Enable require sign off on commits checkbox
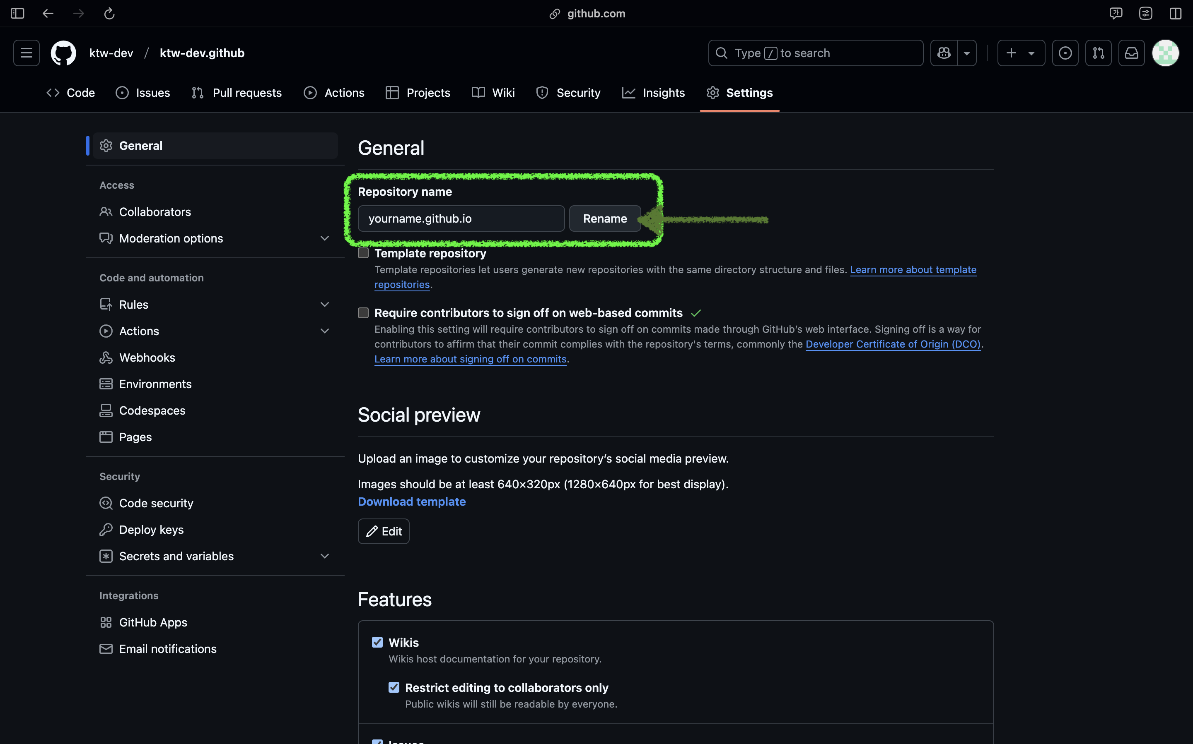Image resolution: width=1193 pixels, height=744 pixels. 363,313
